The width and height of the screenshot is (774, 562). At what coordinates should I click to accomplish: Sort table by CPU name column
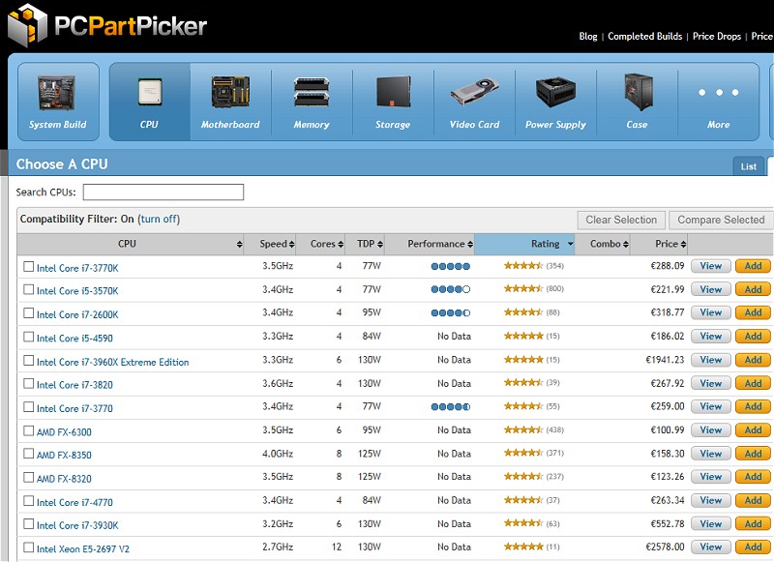point(131,244)
